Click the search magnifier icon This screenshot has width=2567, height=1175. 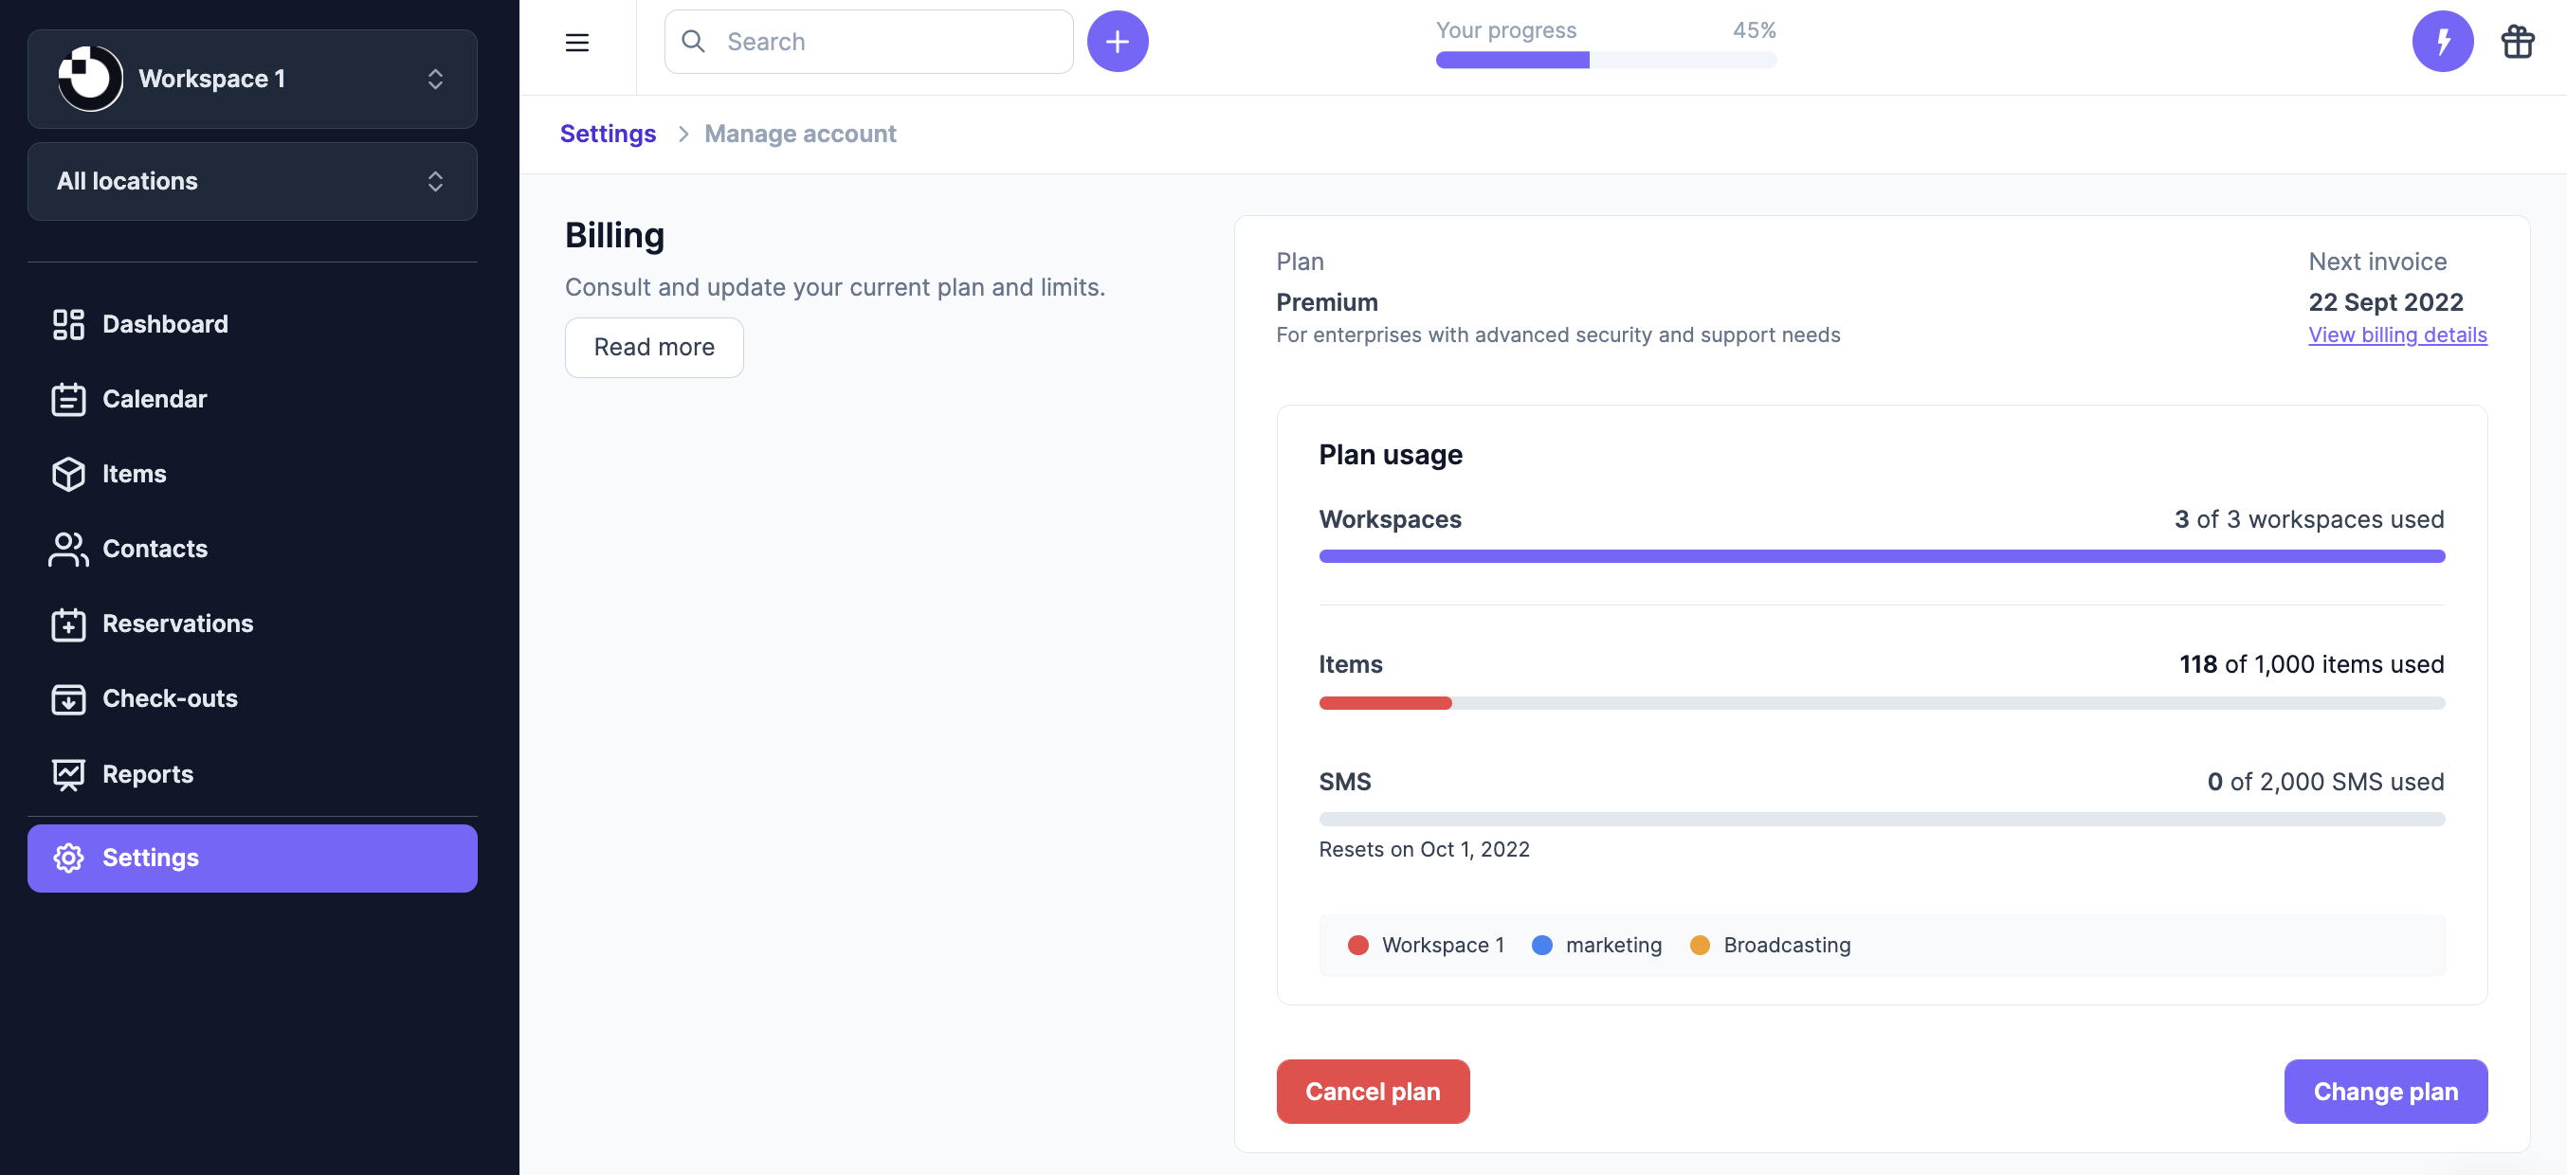pos(693,41)
